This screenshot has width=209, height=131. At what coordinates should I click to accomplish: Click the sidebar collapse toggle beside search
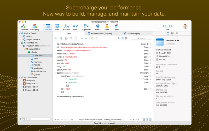(20, 119)
